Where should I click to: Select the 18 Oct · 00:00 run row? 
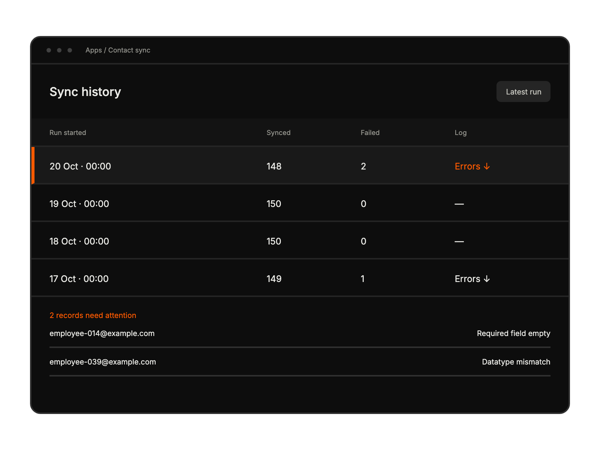(x=300, y=240)
